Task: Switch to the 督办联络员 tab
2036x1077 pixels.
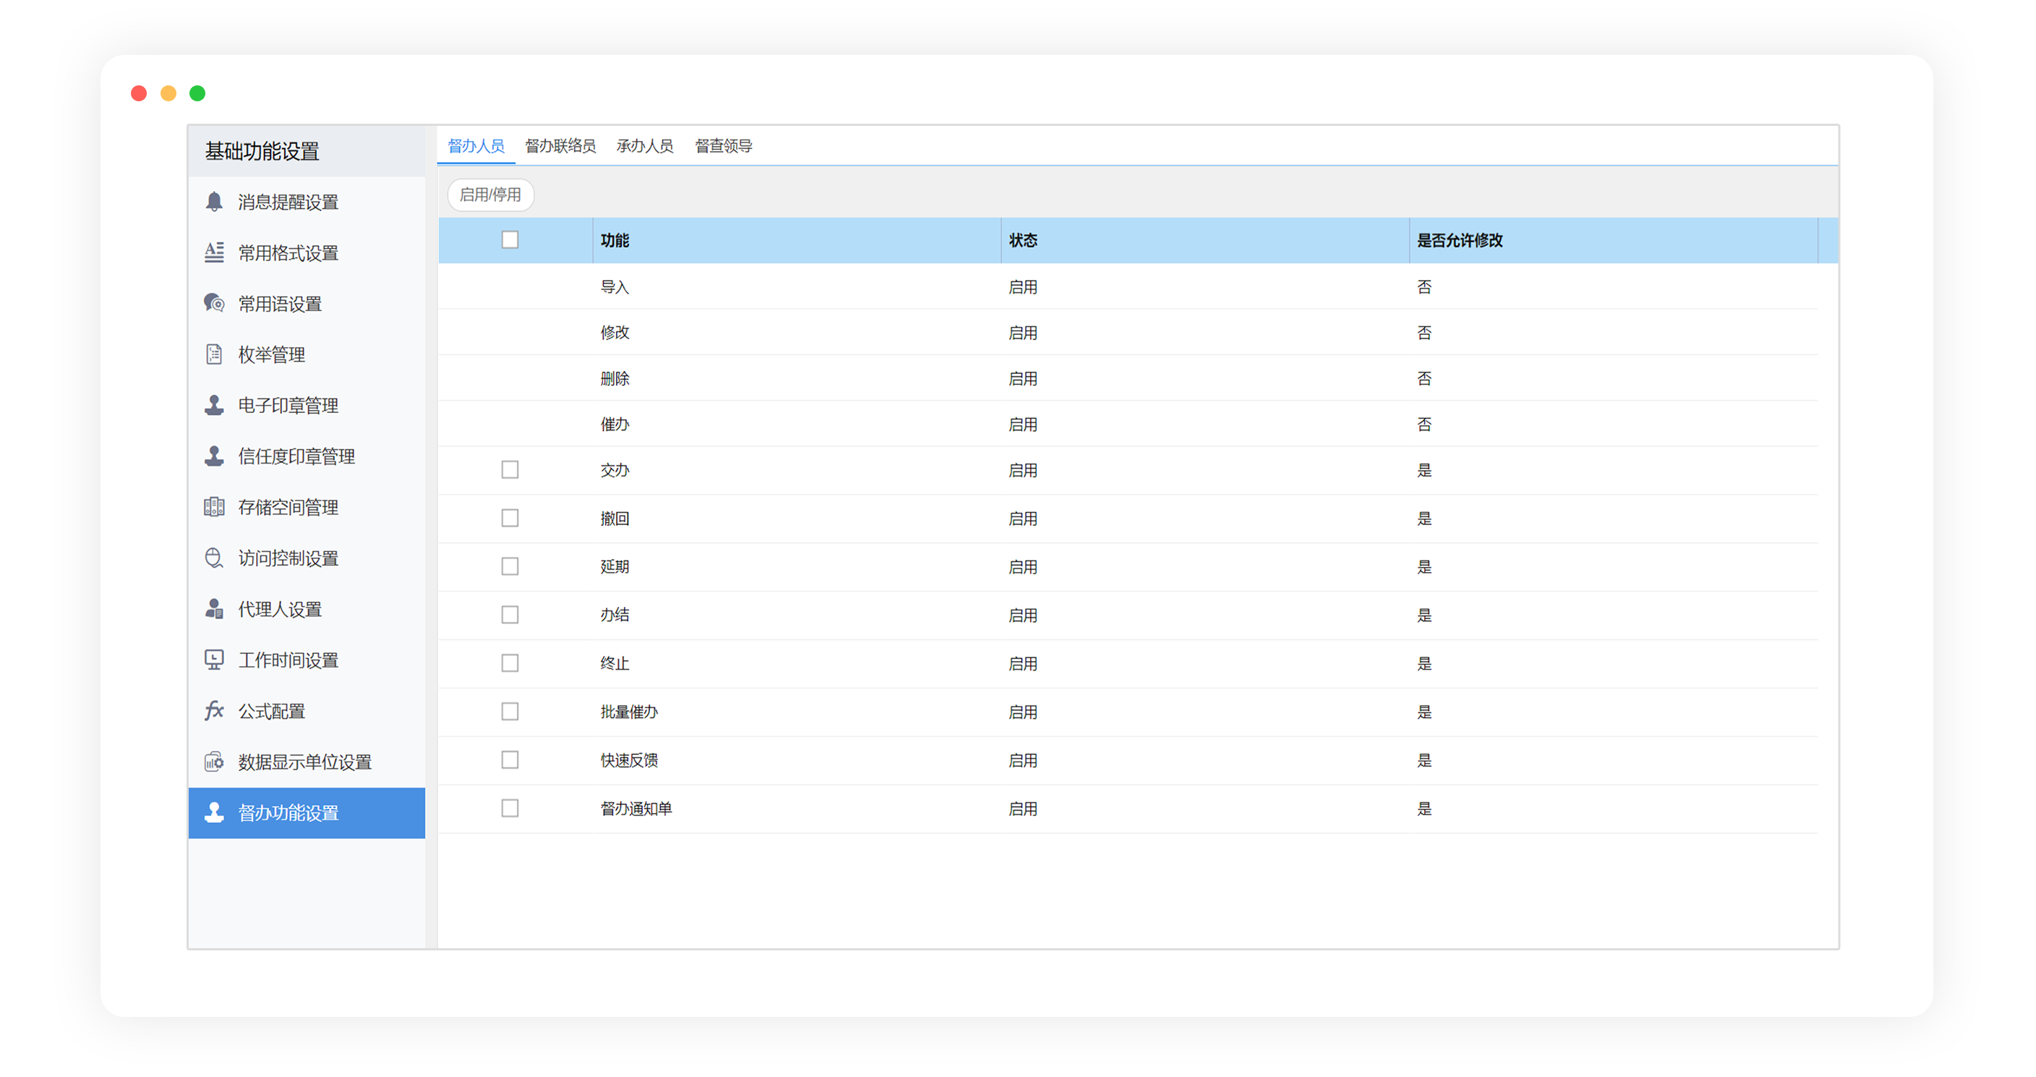Action: (x=560, y=145)
